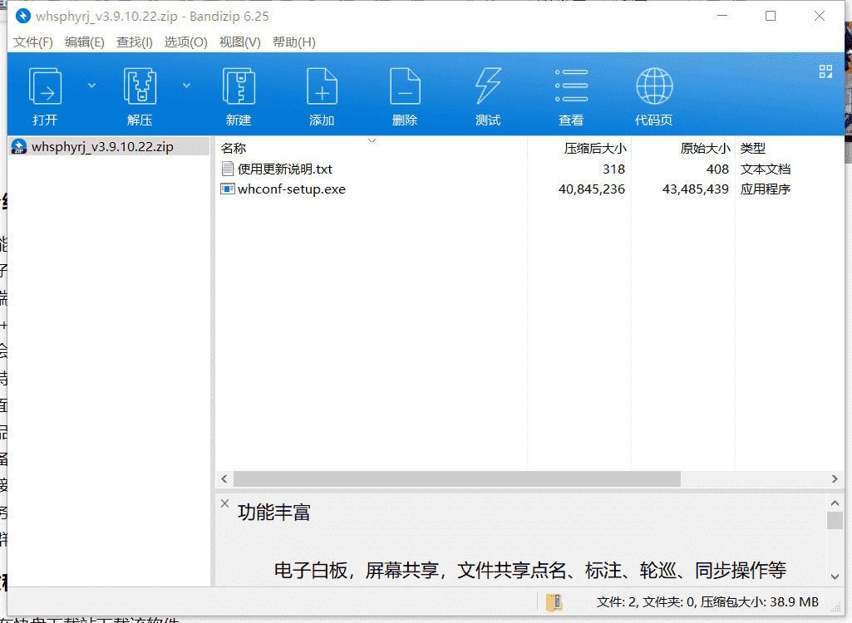Click the compressed size 318 cell

tap(614, 169)
